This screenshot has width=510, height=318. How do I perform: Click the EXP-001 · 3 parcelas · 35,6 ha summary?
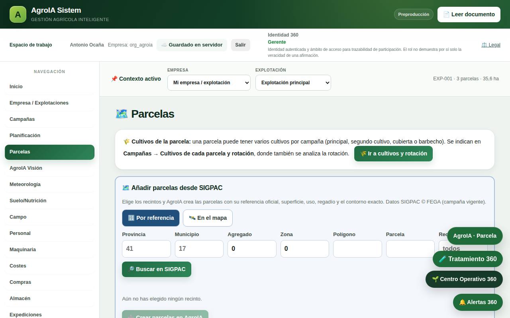[466, 79]
